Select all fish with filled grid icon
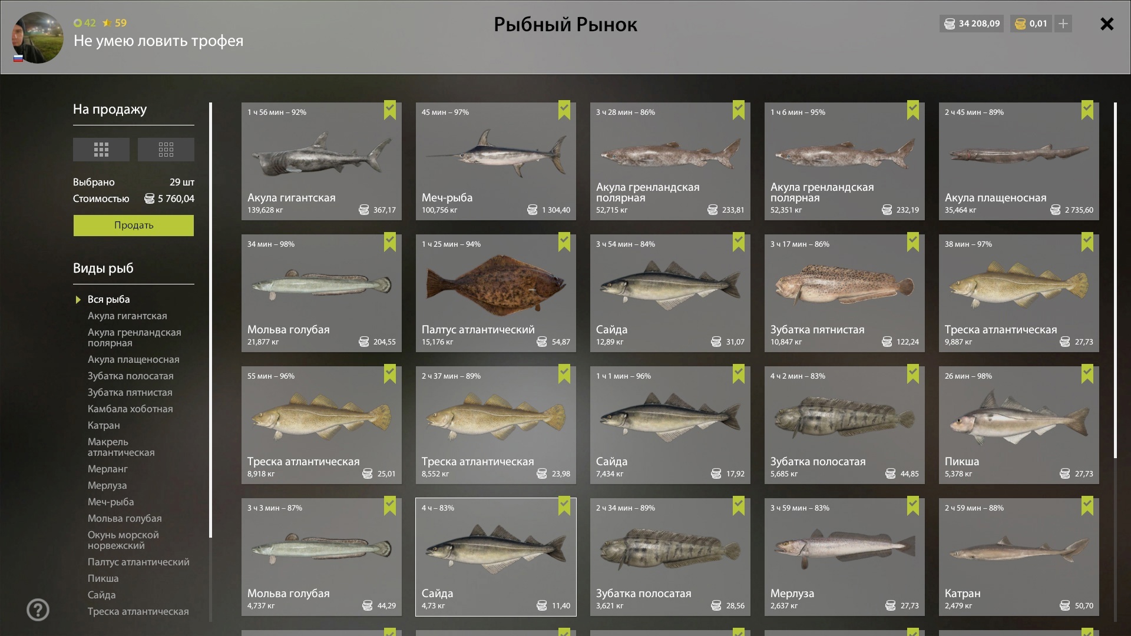Screen dimensions: 1131x636 [x=101, y=150]
